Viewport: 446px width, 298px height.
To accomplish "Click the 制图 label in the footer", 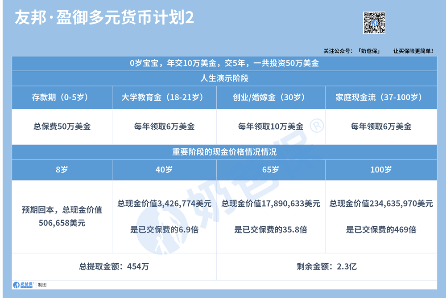I will click(x=42, y=285).
